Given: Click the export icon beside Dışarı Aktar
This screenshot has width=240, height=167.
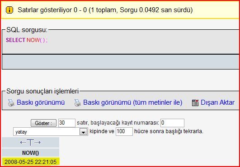Looking at the screenshot, I should pos(195,102).
